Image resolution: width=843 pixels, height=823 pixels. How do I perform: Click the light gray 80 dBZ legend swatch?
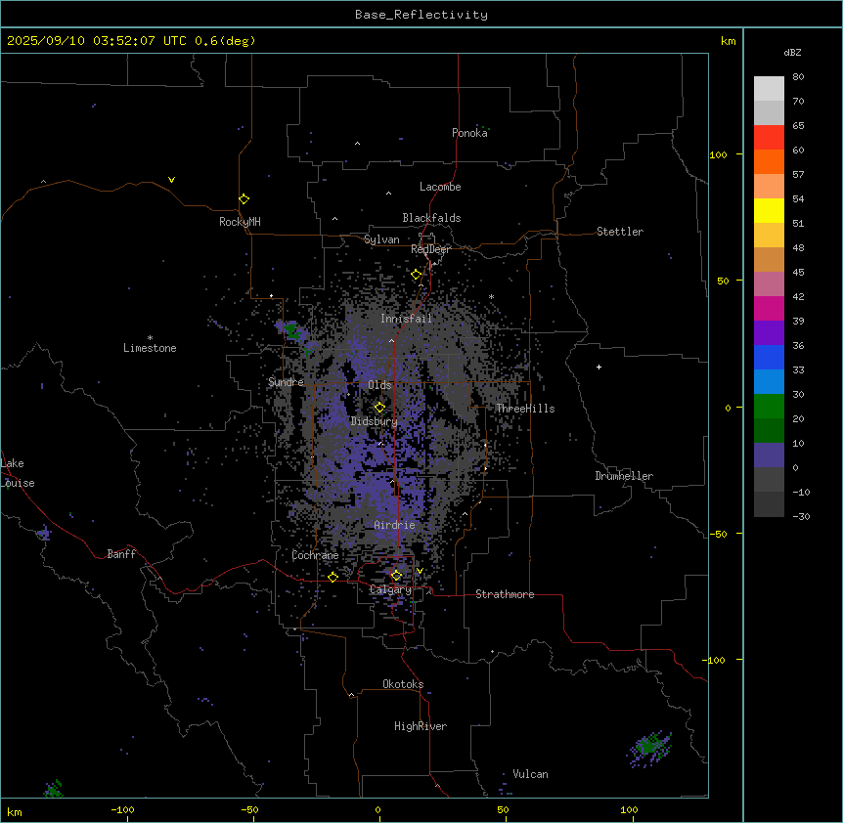coord(769,88)
